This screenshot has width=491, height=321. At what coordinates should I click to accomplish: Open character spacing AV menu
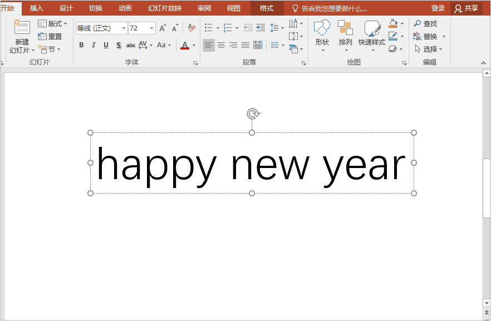click(145, 45)
